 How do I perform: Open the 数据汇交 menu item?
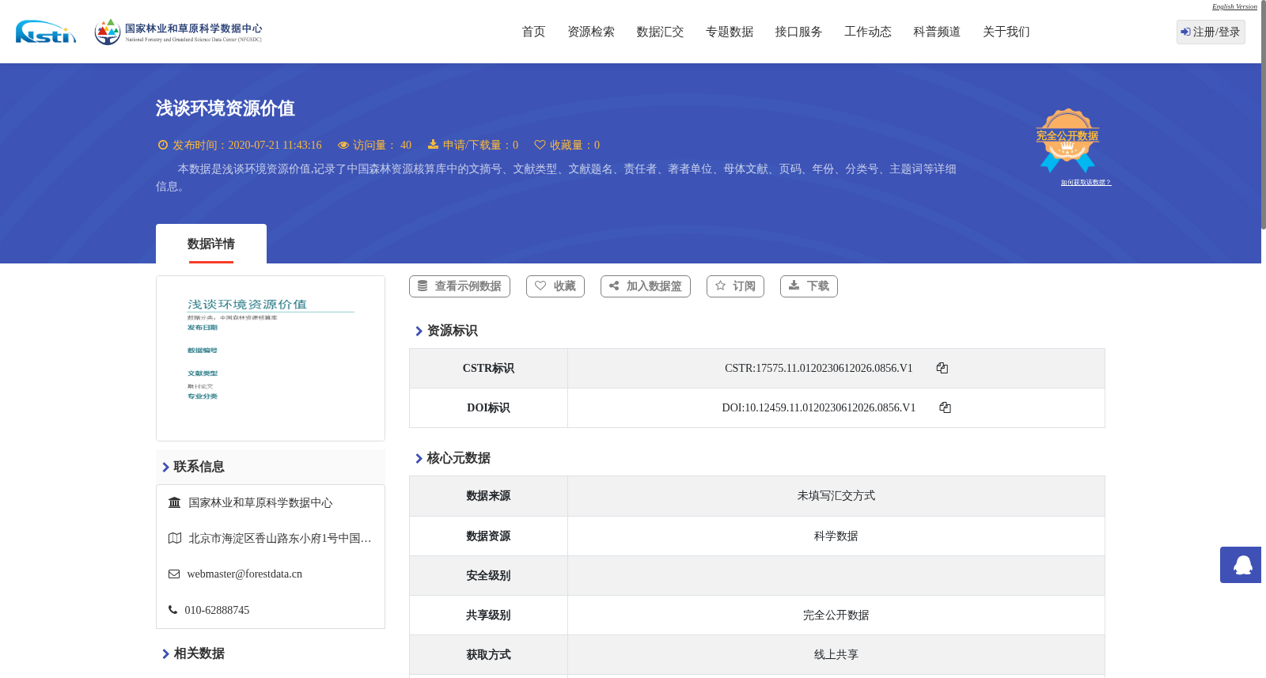[660, 32]
